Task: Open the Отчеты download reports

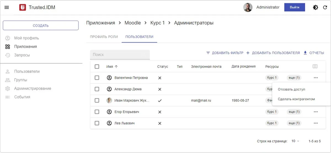Action: pyautogui.click(x=314, y=53)
